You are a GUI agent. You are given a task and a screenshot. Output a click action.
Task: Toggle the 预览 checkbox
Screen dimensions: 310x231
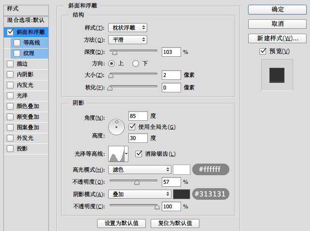click(263, 51)
